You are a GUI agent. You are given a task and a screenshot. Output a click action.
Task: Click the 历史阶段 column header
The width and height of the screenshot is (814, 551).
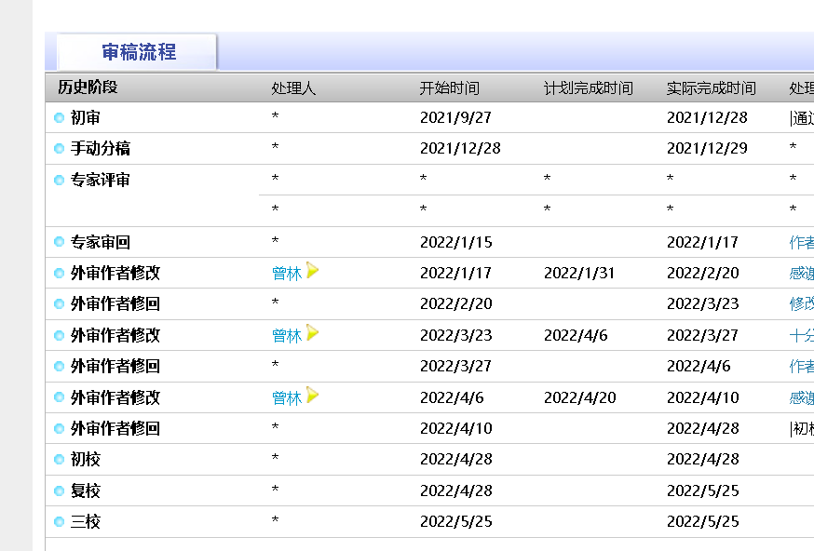(88, 88)
